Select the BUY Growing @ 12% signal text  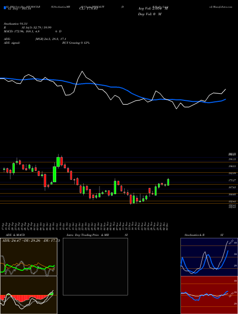(x=76, y=43)
